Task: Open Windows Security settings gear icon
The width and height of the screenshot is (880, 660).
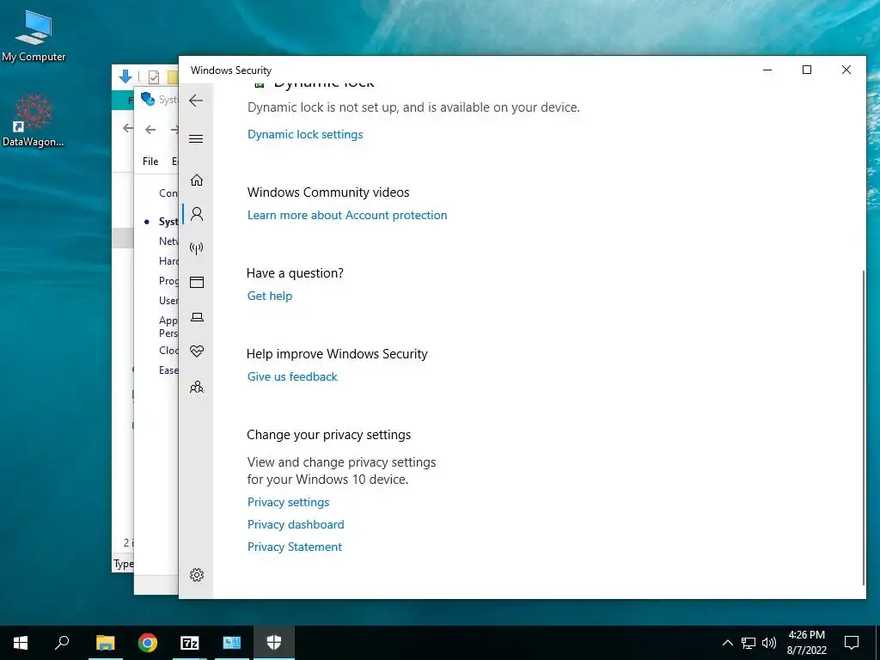Action: coord(197,575)
